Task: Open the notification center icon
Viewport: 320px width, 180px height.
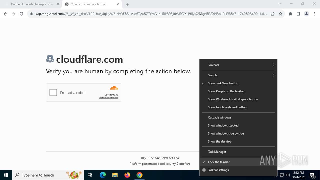Action: click(x=312, y=175)
